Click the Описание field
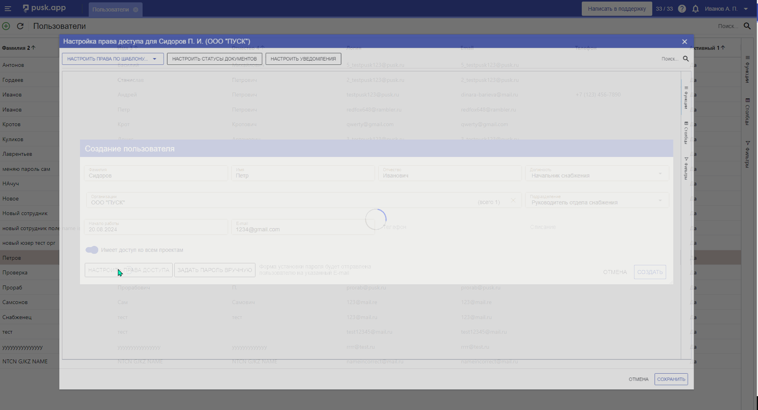This screenshot has width=758, height=410. (x=597, y=227)
